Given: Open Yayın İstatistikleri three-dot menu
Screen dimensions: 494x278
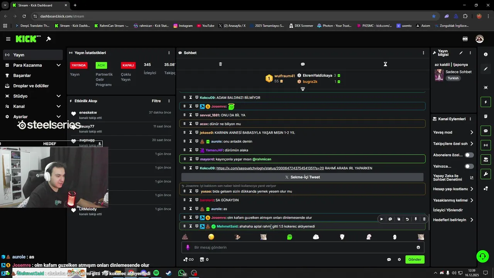Looking at the screenshot, I should point(169,53).
